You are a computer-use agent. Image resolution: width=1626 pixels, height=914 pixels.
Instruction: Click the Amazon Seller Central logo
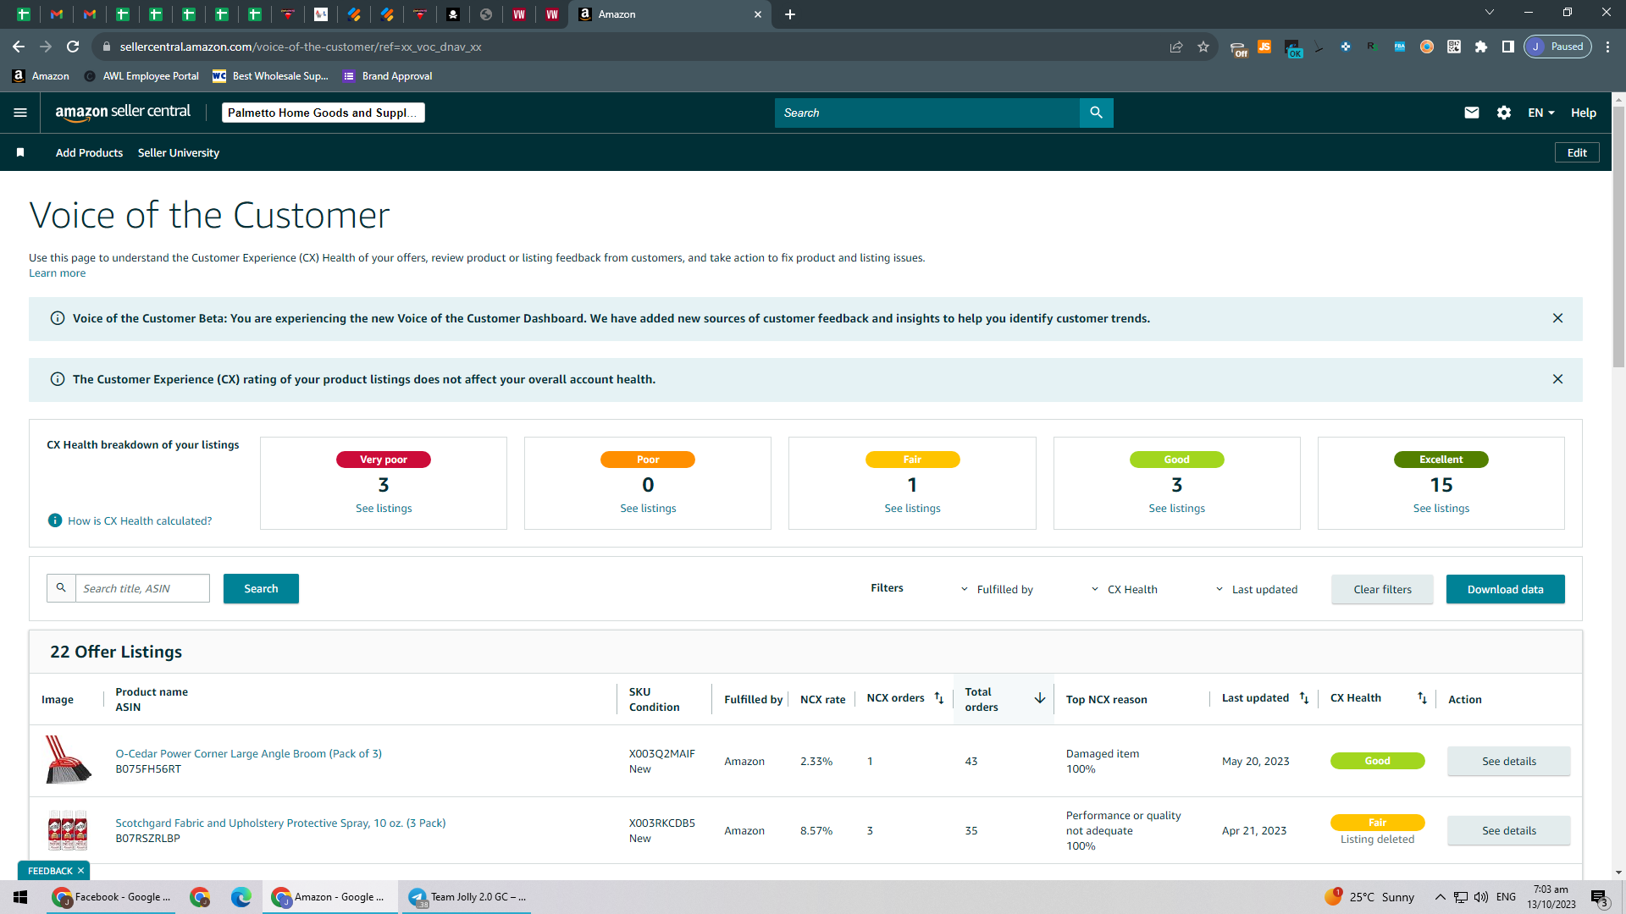point(123,113)
